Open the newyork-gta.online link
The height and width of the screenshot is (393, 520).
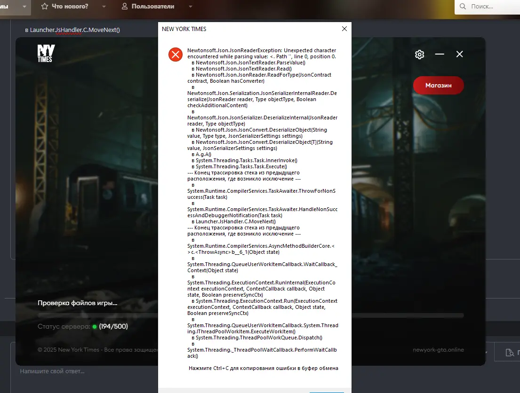438,350
